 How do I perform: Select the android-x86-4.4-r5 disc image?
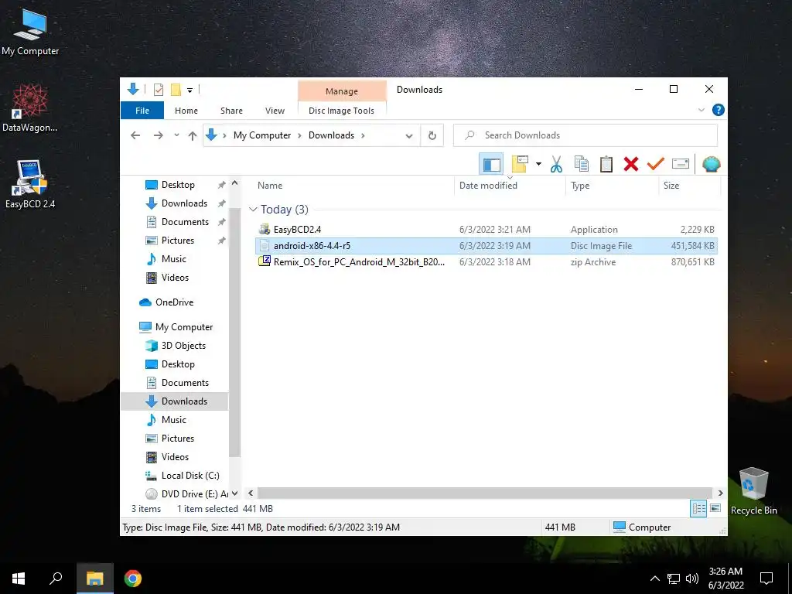pyautogui.click(x=486, y=245)
